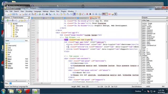Click the Name column header in file list

[x=15, y=41]
